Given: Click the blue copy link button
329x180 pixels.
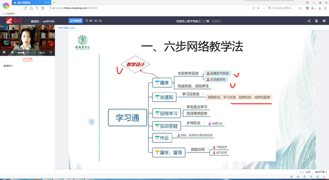Looking at the screenshot, I should coord(75,21).
